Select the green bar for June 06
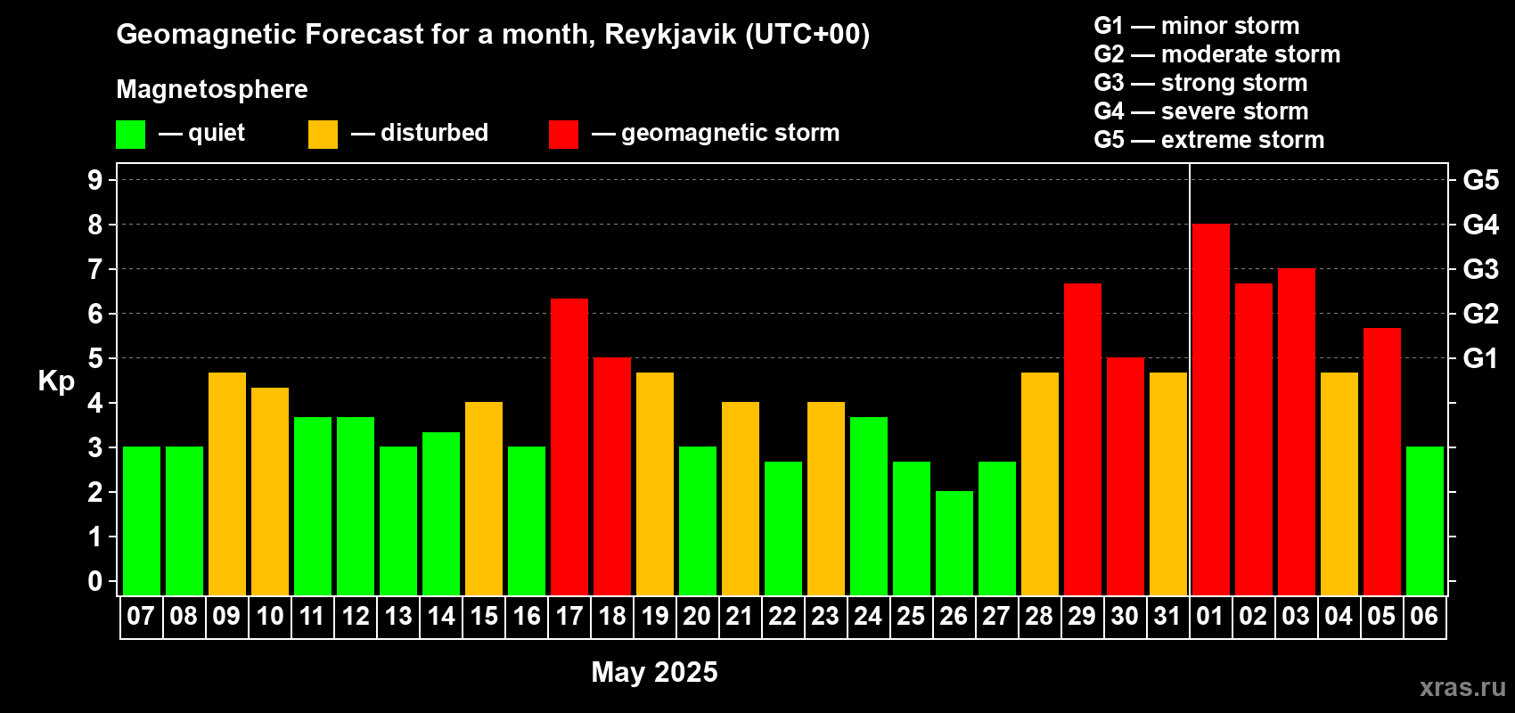Viewport: 1515px width, 713px height. [x=1425, y=521]
